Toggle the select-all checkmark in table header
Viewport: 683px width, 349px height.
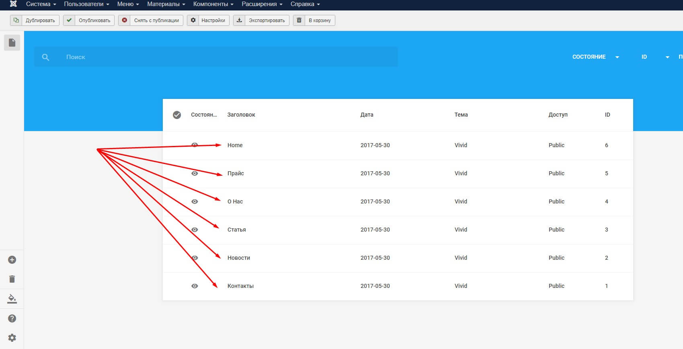[177, 115]
